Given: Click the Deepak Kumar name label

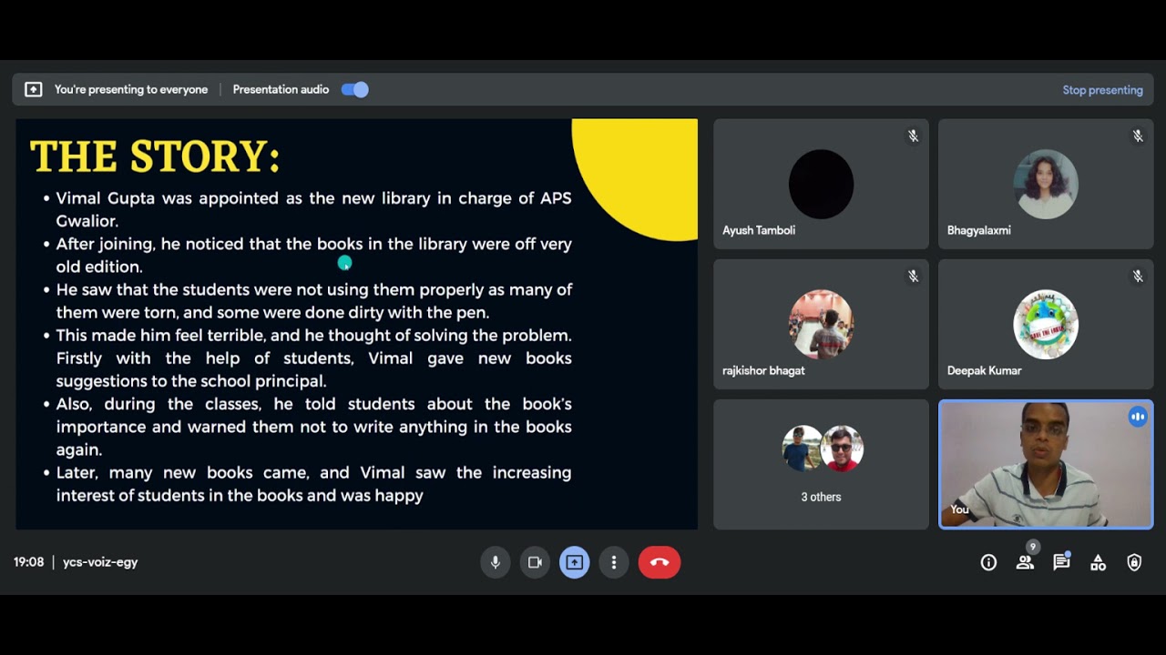Looking at the screenshot, I should coord(984,370).
